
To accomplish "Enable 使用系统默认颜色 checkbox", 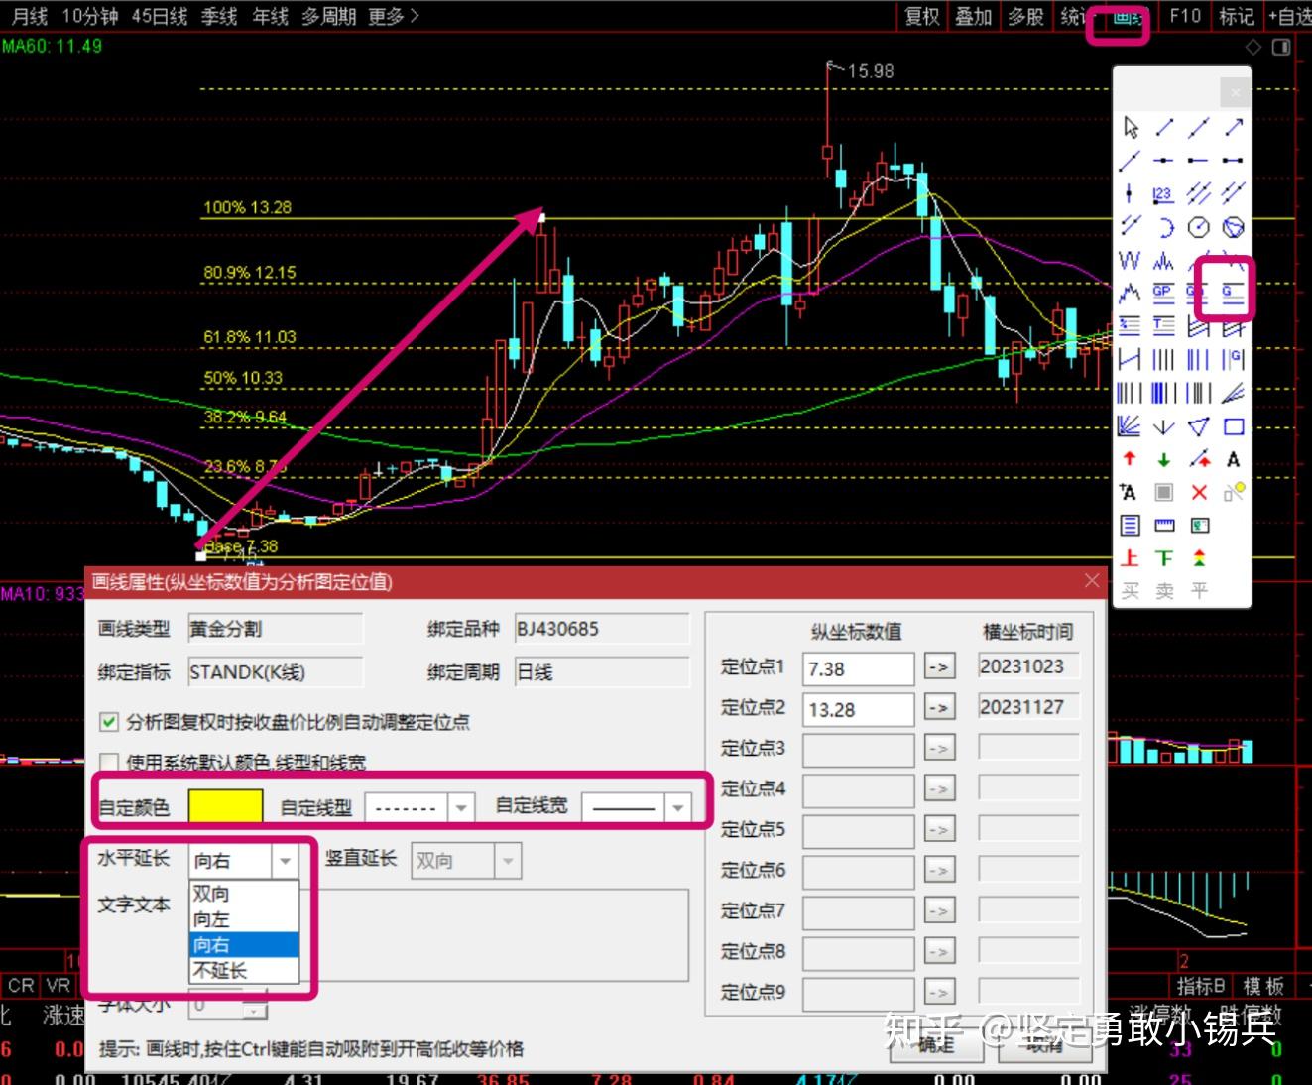I will click(109, 762).
